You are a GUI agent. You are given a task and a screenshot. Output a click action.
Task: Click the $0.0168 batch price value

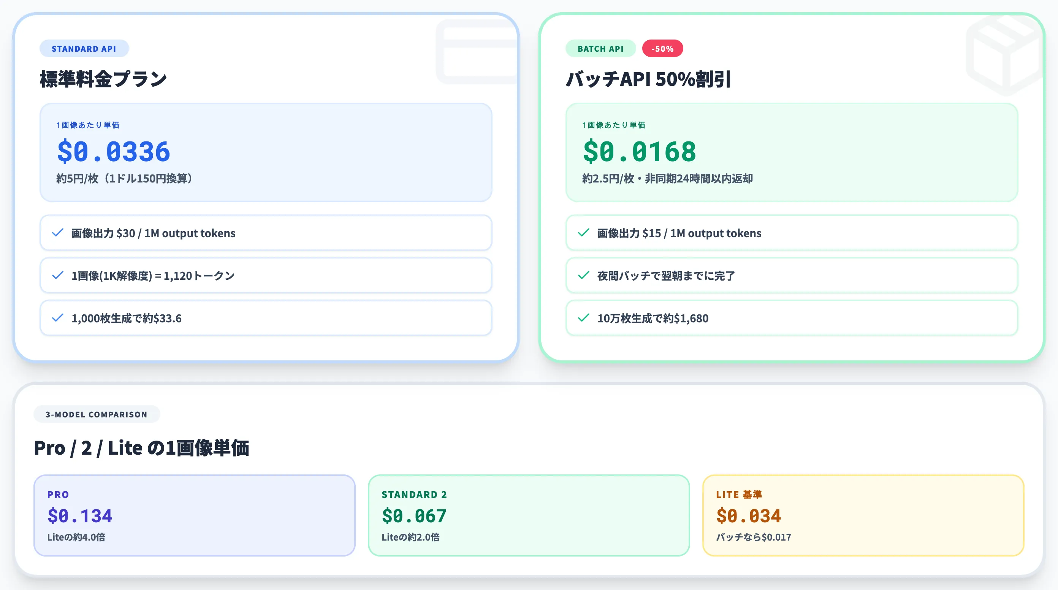[640, 151]
